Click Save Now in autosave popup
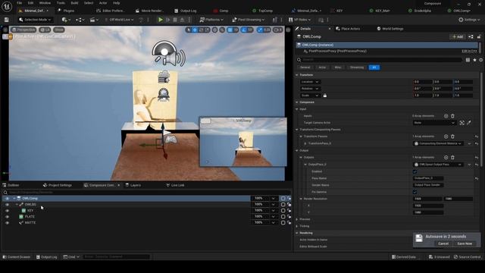 coord(465,244)
